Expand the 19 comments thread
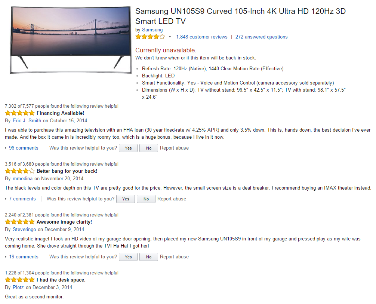The width and height of the screenshot is (376, 304). coord(24,257)
